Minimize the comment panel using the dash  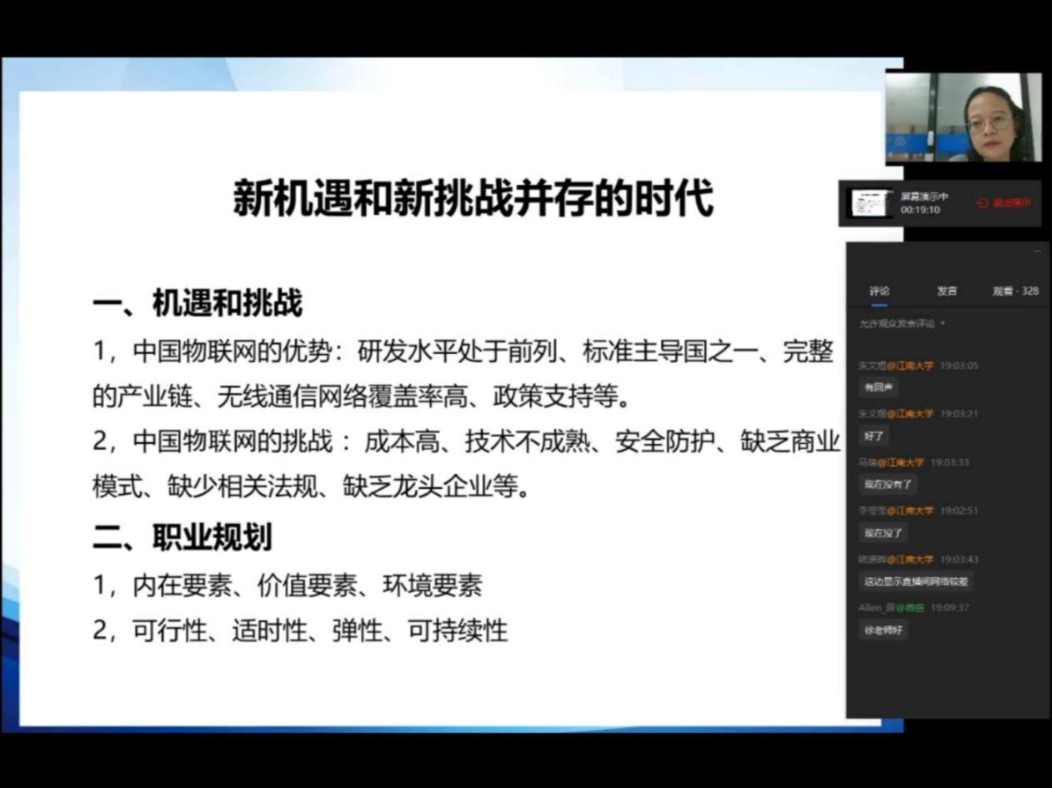click(x=1038, y=251)
